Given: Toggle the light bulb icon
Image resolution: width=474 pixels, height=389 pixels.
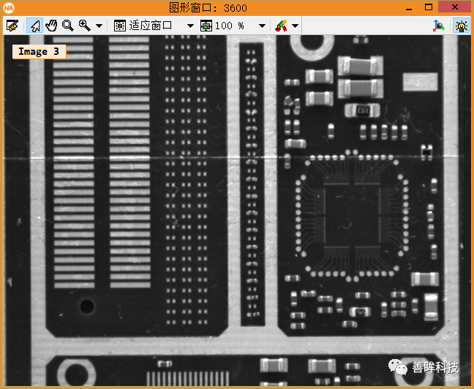Looking at the screenshot, I should 462,26.
